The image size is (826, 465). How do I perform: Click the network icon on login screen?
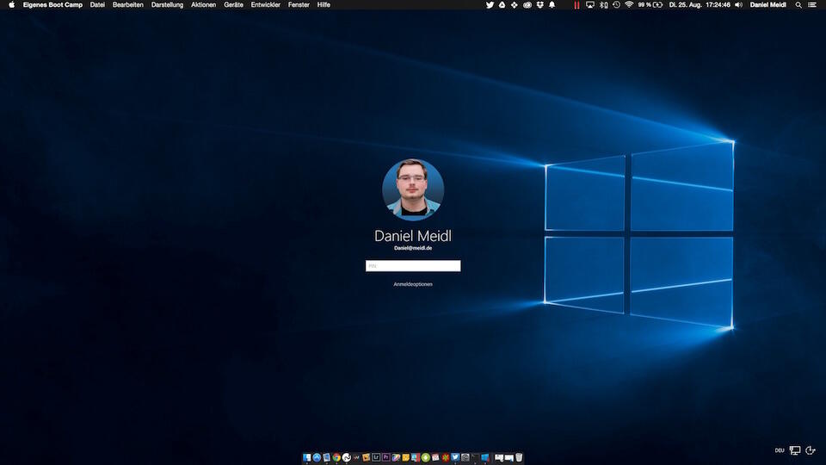pyautogui.click(x=795, y=450)
